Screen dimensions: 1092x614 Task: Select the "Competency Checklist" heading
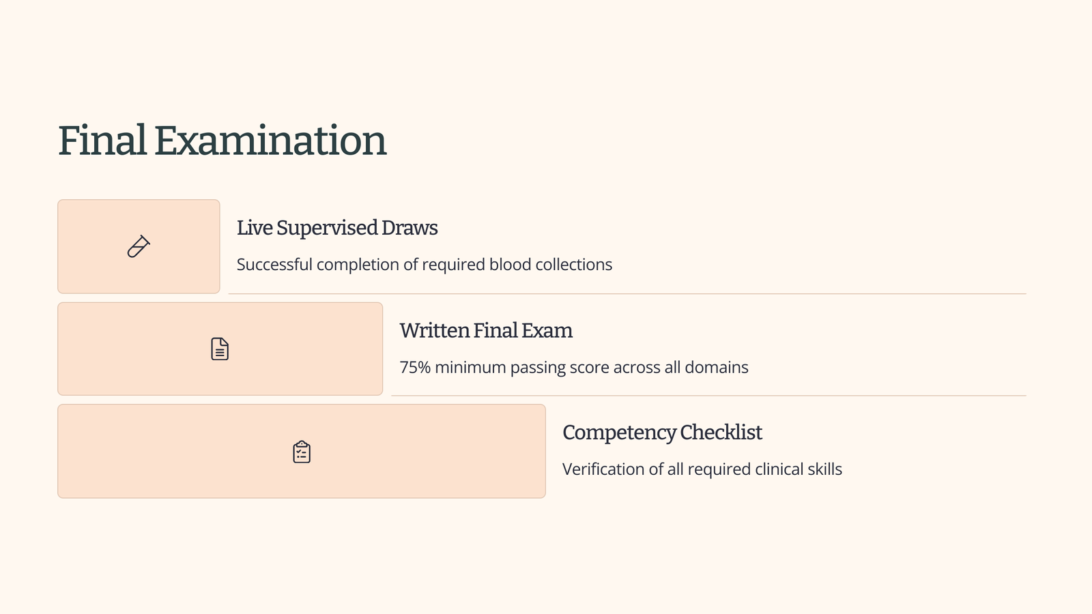pyautogui.click(x=662, y=433)
